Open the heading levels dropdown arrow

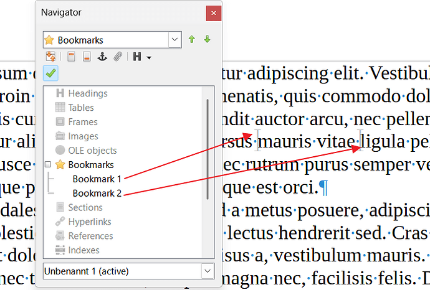pyautogui.click(x=150, y=57)
